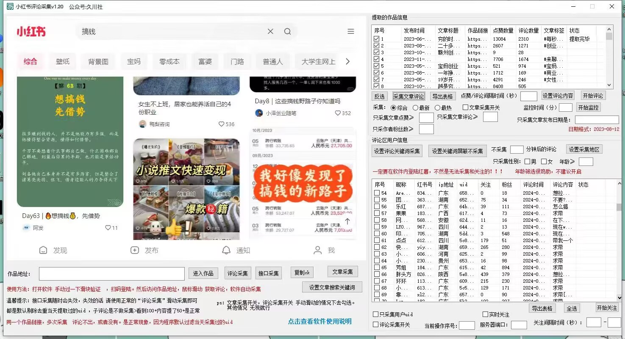This screenshot has height=339, width=625.
Task: Clear the search text with X icon
Action: 270,31
